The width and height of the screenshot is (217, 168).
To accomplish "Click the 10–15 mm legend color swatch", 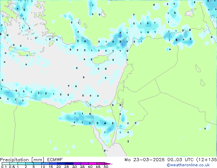I will tap(46, 164).
